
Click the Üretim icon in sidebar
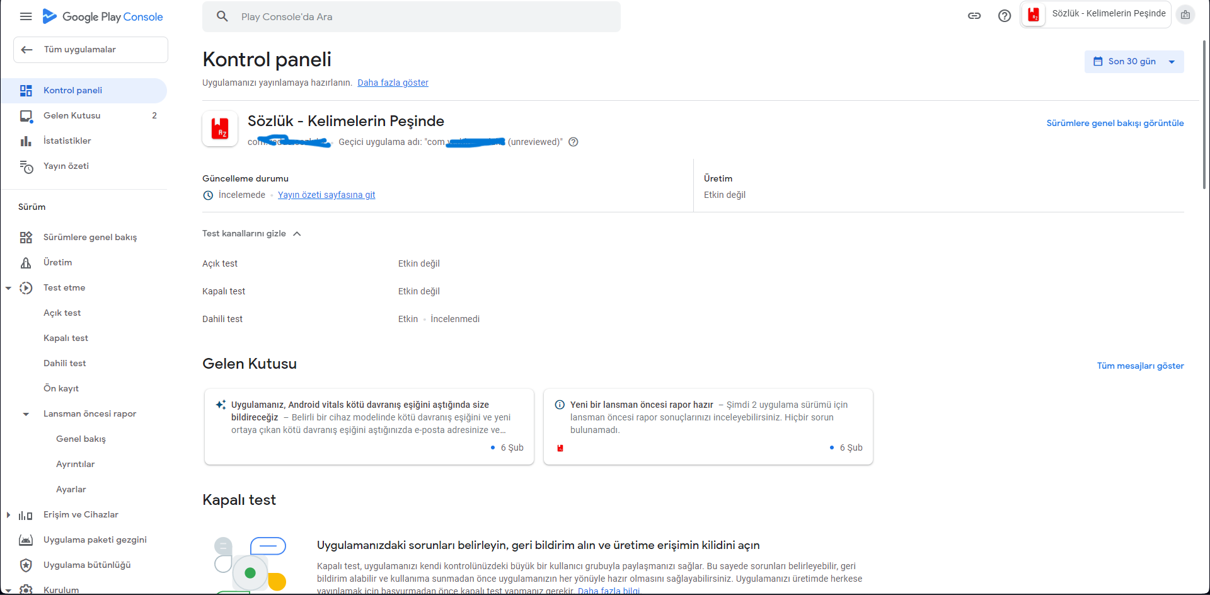(26, 263)
